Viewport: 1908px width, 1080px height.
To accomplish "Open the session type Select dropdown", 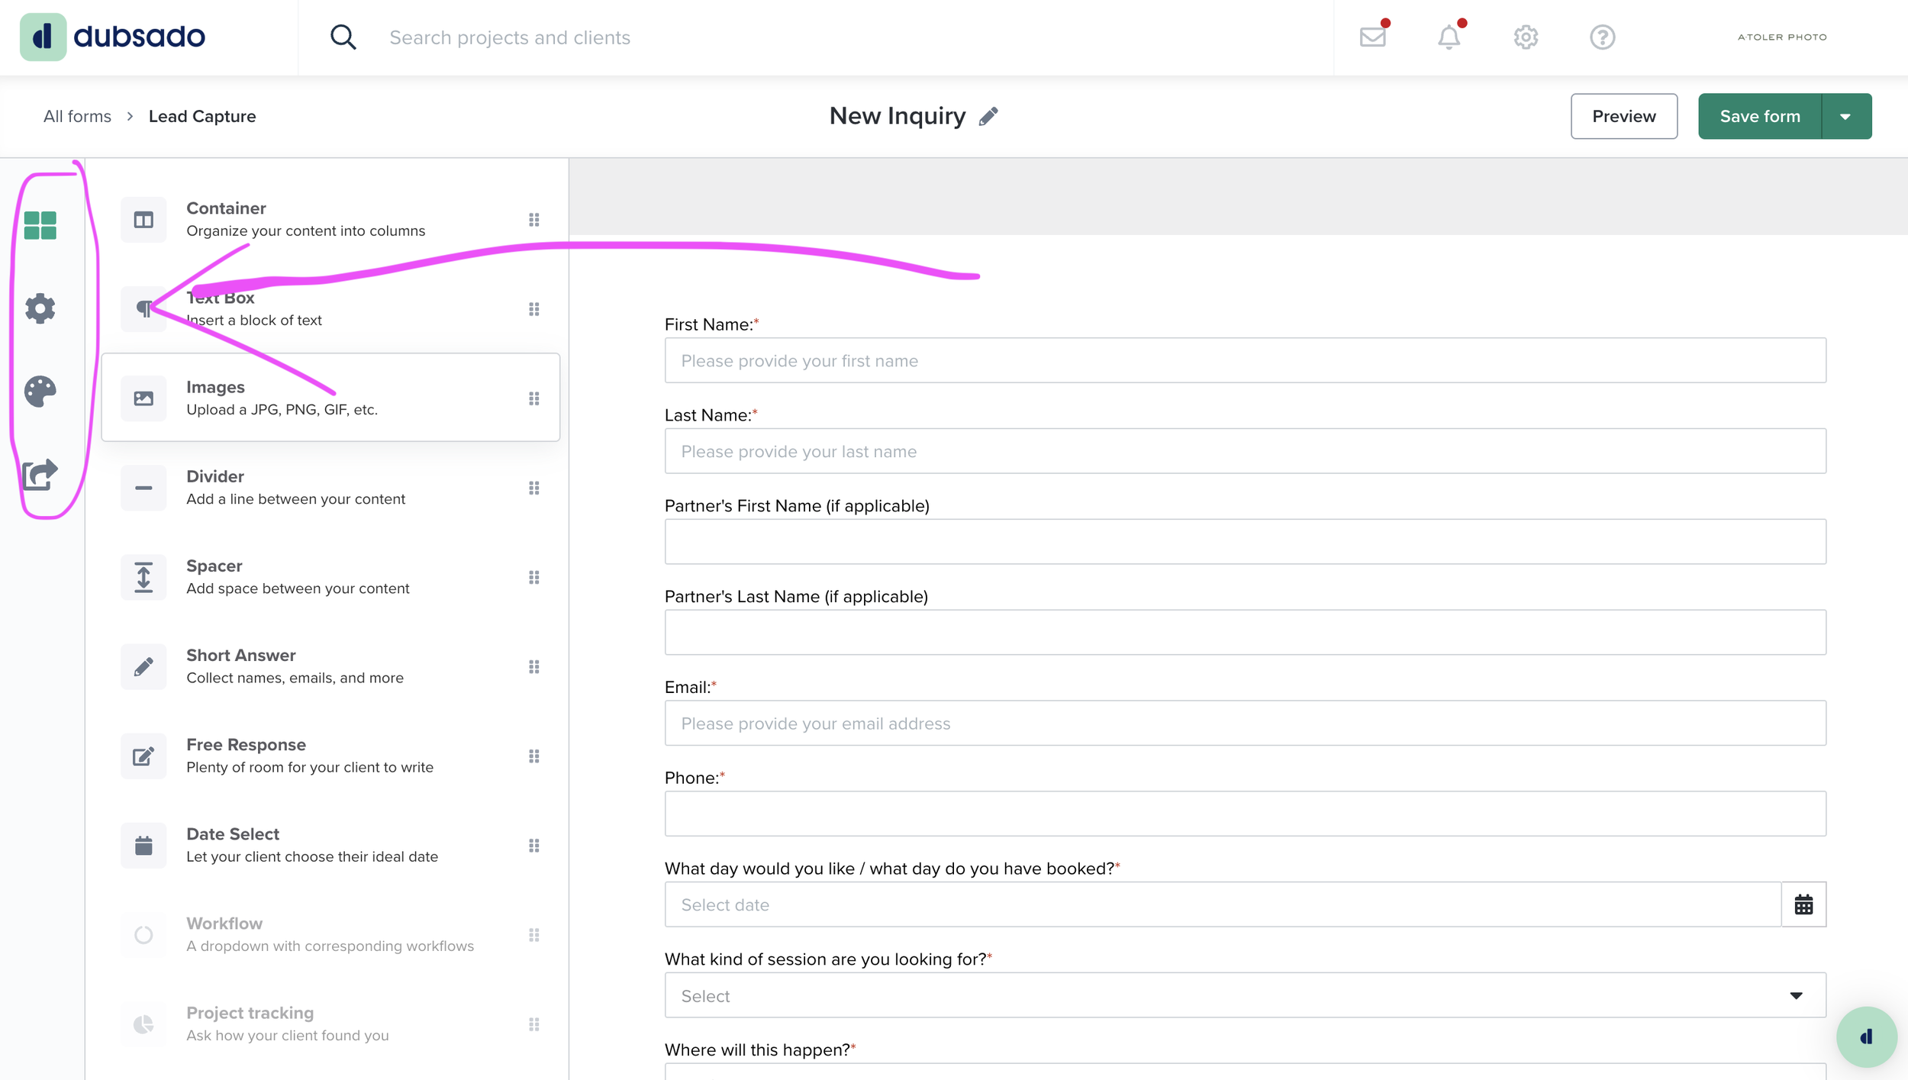I will [x=1244, y=995].
